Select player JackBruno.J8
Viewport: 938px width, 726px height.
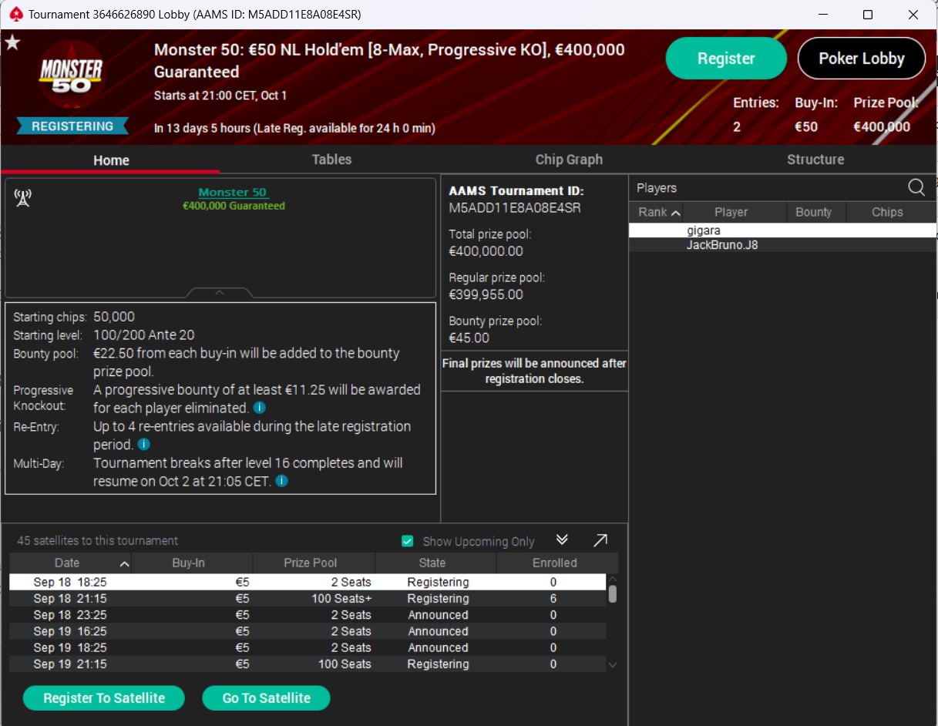click(x=782, y=245)
